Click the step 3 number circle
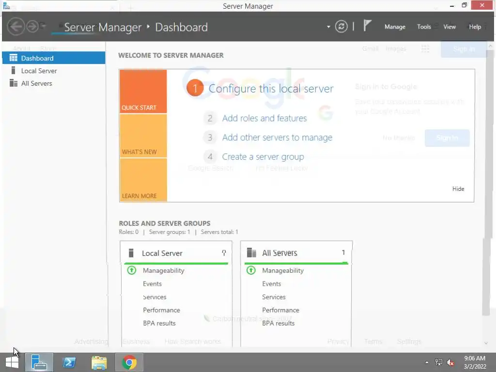Image resolution: width=496 pixels, height=372 pixels. coord(210,138)
